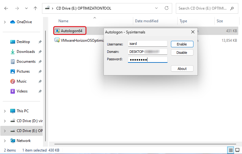Click the OneDrive cloud icon

point(13,22)
